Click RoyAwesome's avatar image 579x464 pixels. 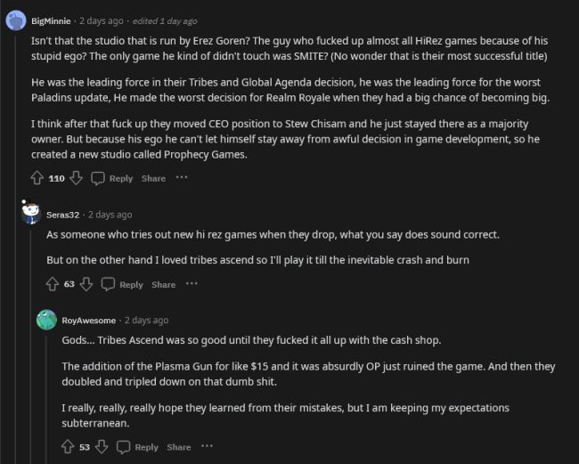point(45,321)
